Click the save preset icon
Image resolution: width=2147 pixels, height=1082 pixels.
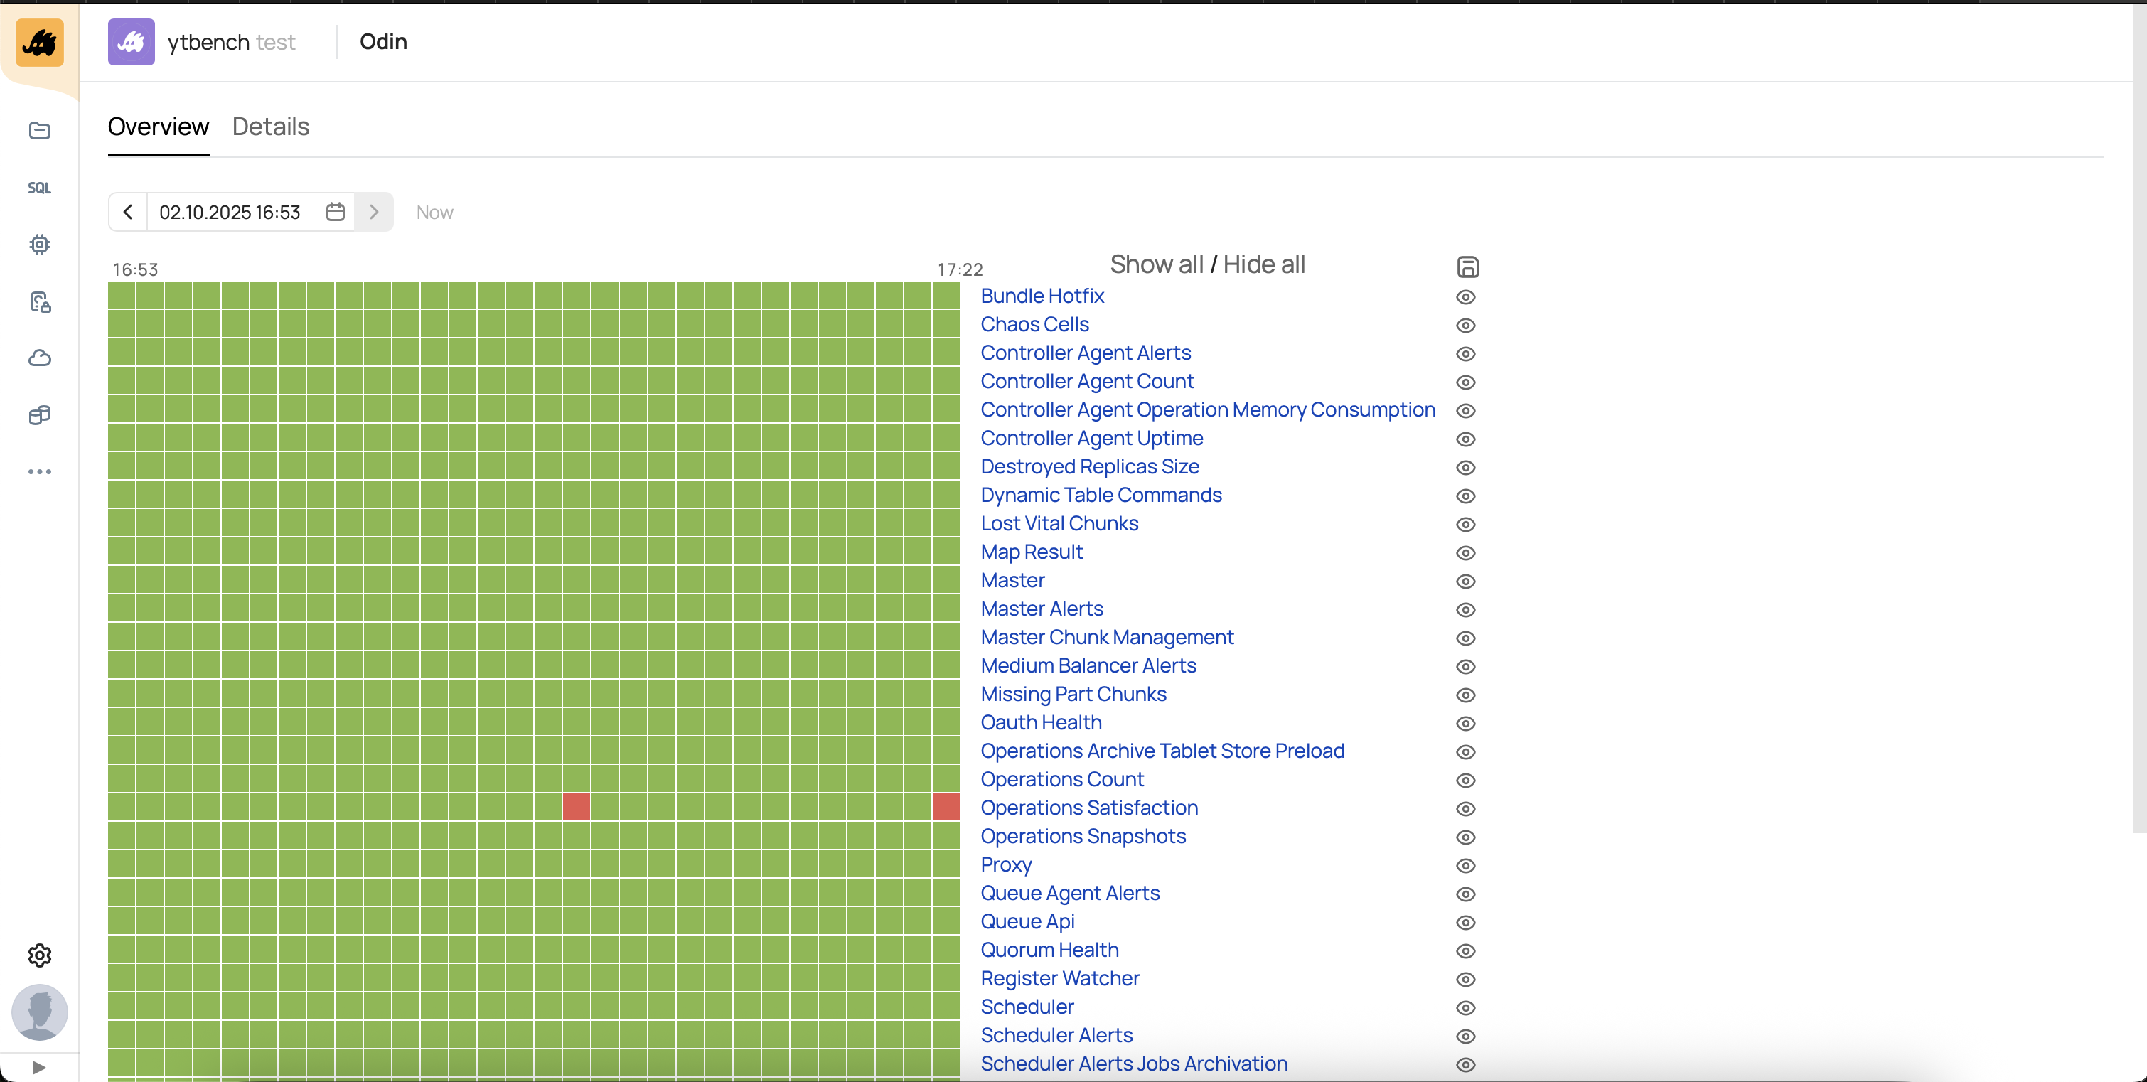click(1467, 267)
